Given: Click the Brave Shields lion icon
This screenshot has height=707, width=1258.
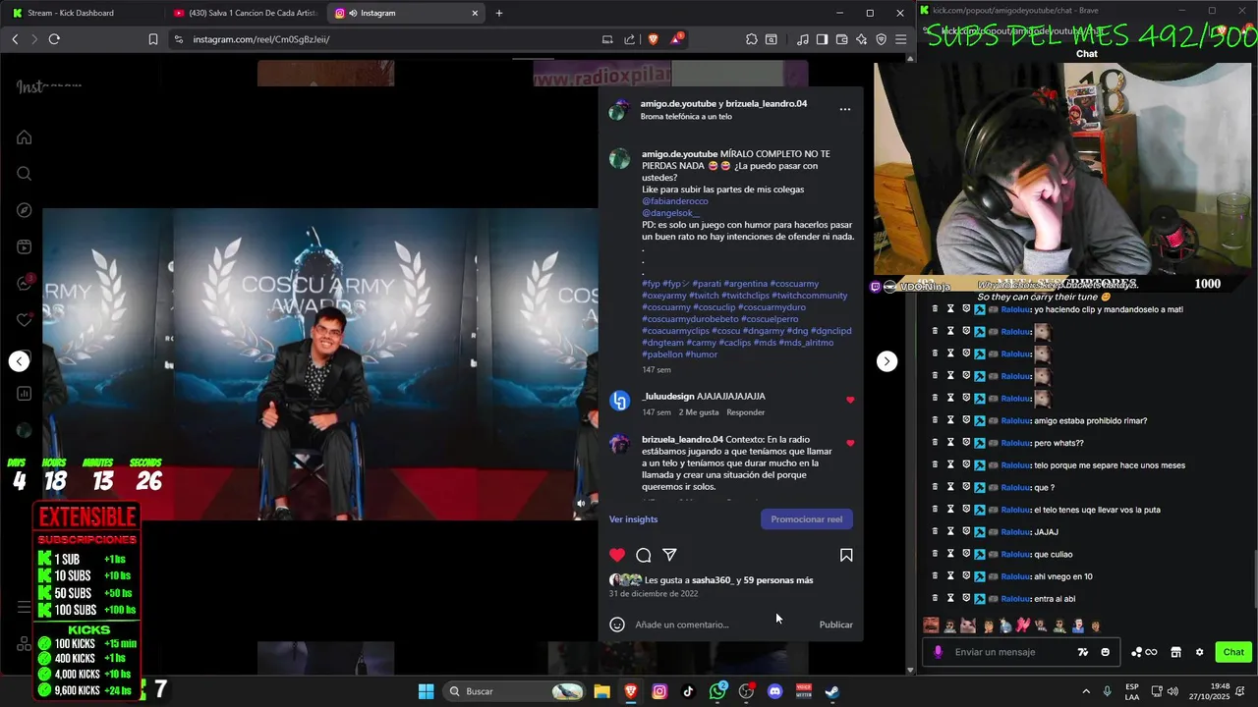Looking at the screenshot, I should 654,39.
